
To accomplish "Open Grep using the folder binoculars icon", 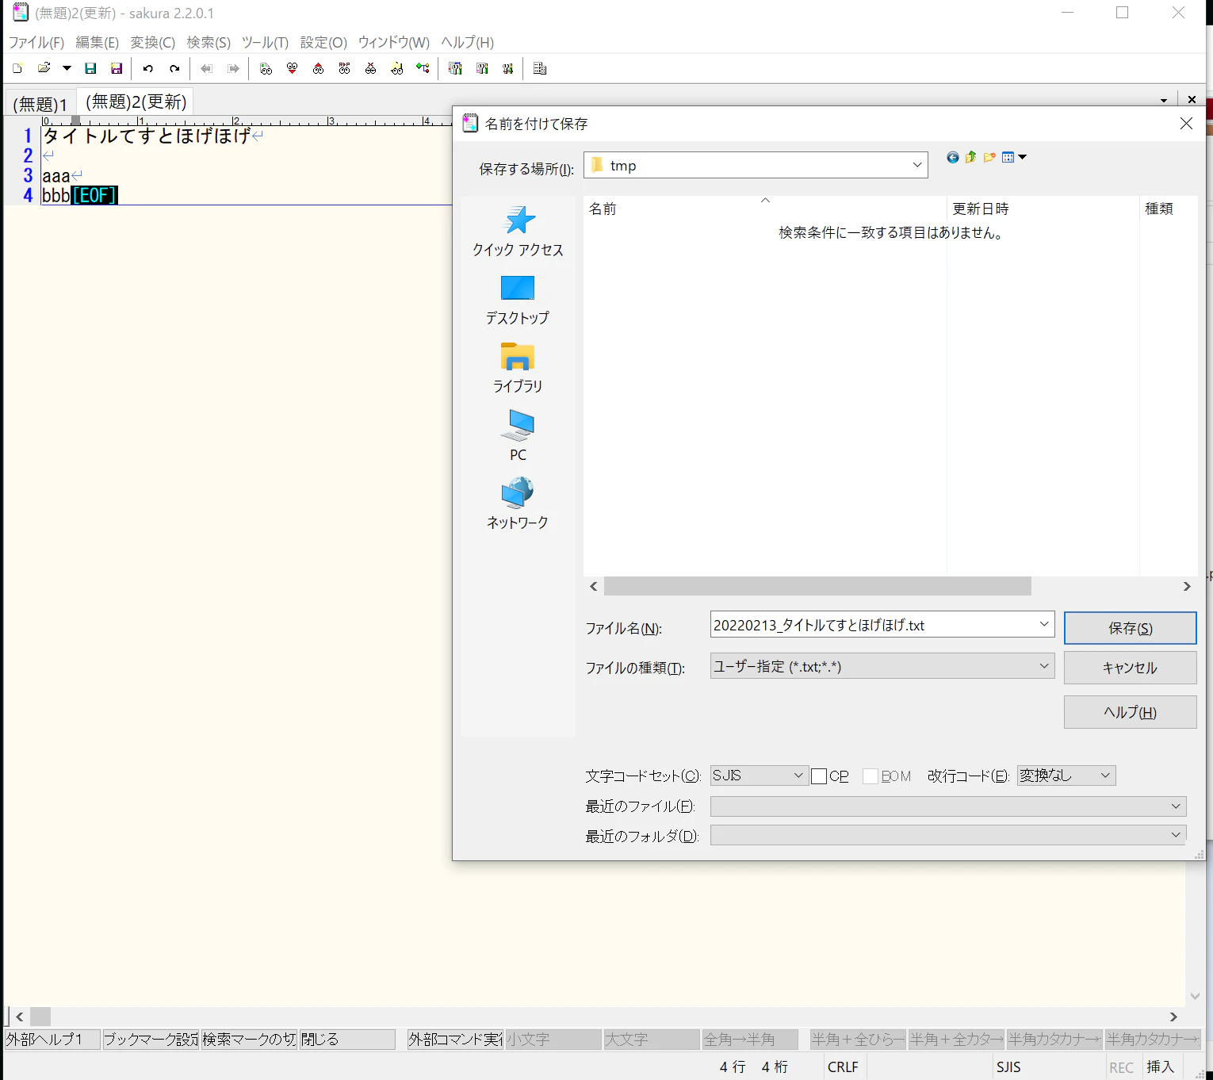I will pos(396,69).
